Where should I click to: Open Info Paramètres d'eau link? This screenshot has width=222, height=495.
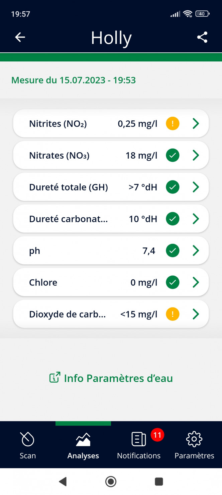111,378
